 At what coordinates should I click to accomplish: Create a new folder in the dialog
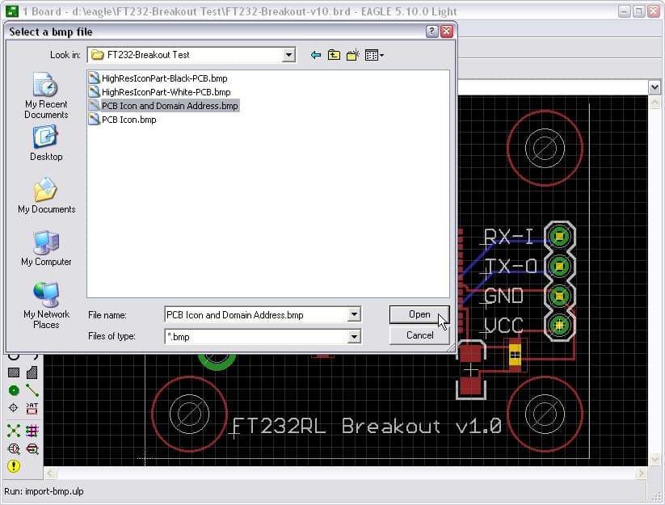(353, 55)
